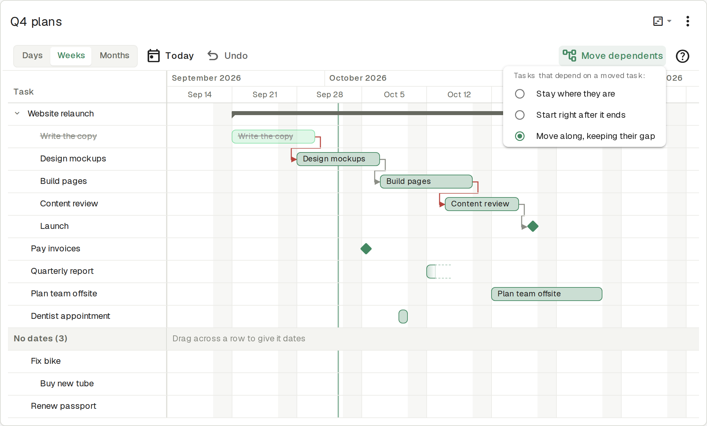Click the 'Task' column header
The width and height of the screenshot is (707, 426).
point(24,92)
